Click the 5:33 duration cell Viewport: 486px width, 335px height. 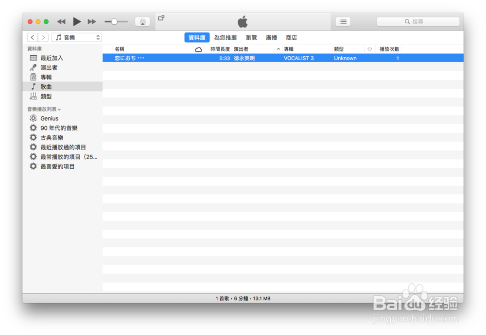pyautogui.click(x=225, y=58)
